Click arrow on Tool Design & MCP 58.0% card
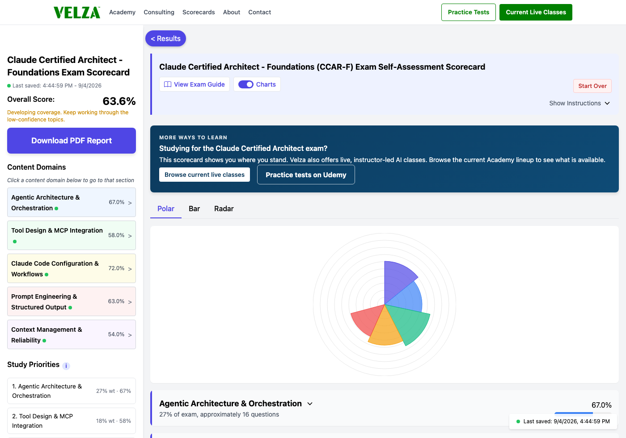The width and height of the screenshot is (626, 438). [x=130, y=236]
